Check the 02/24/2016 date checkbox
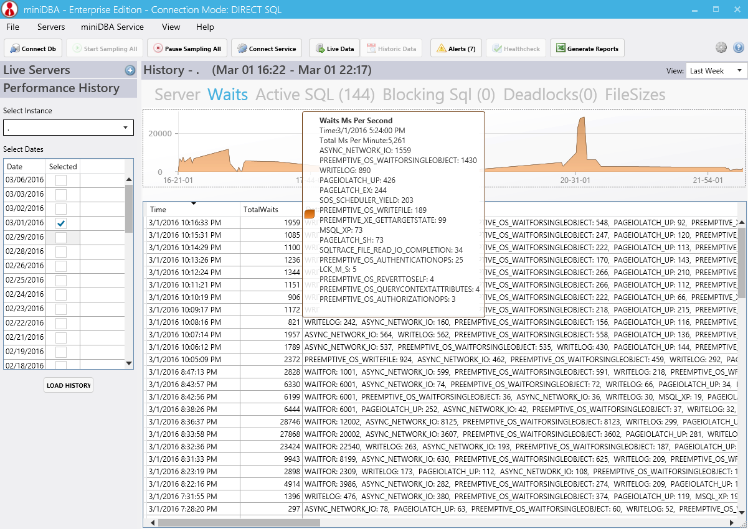 60,294
